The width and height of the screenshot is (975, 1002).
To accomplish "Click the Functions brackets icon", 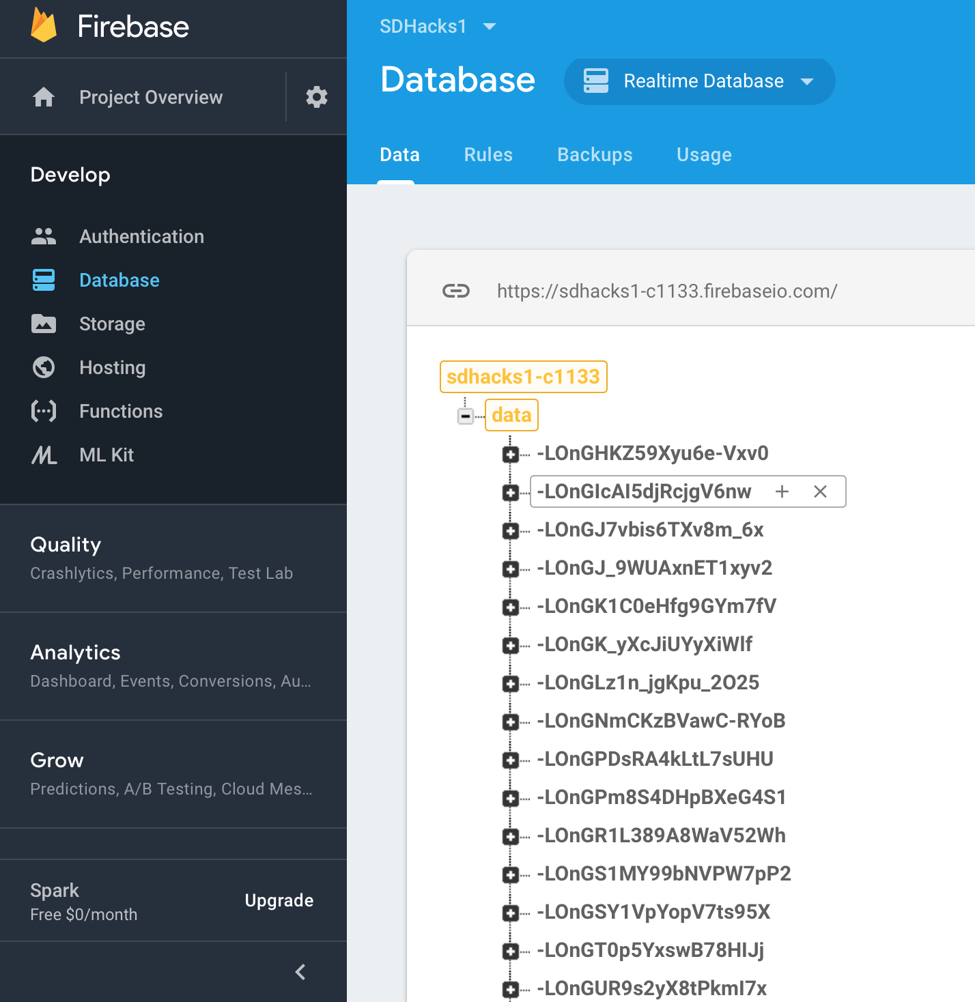I will [44, 411].
